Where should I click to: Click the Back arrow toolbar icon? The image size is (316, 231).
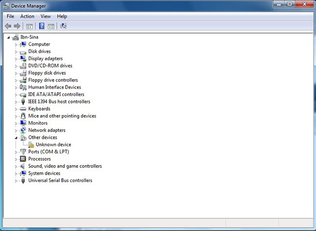[x=8, y=26]
